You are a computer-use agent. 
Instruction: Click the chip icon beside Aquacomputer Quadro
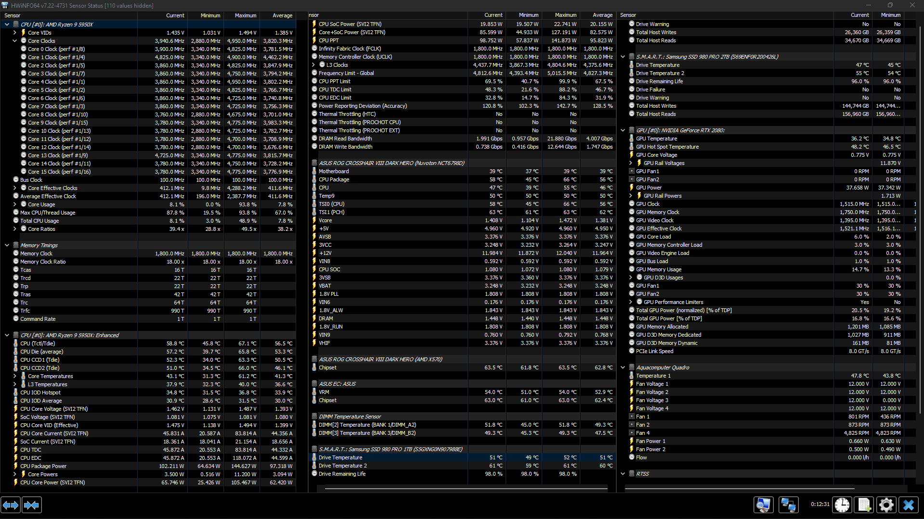click(x=632, y=367)
